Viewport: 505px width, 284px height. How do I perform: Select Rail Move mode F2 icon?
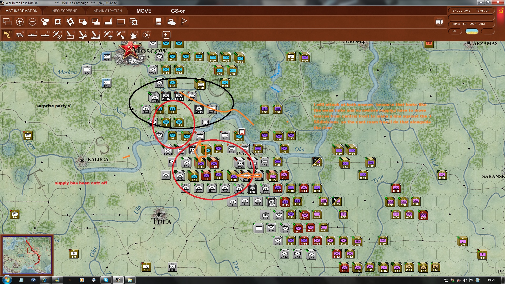point(20,34)
